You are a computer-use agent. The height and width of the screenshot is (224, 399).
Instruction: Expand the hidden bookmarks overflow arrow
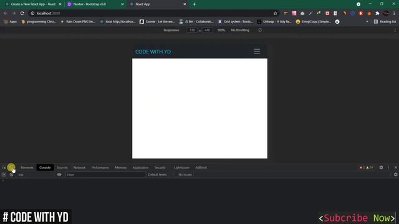point(367,22)
